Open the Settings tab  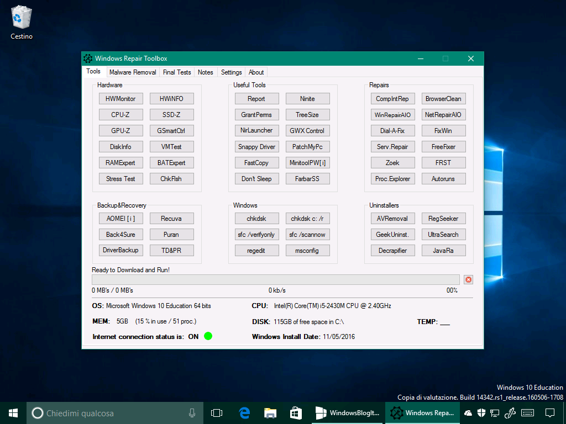[x=232, y=72]
